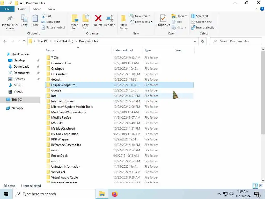Open the Easy access dropdown
The image size is (265, 199).
(x=141, y=22)
